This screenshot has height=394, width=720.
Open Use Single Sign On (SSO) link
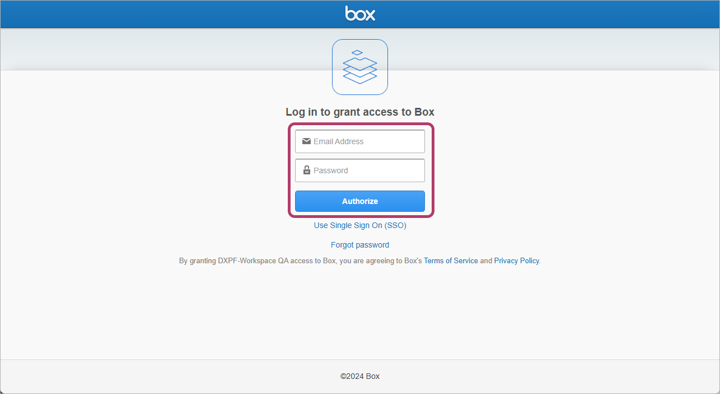[360, 225]
